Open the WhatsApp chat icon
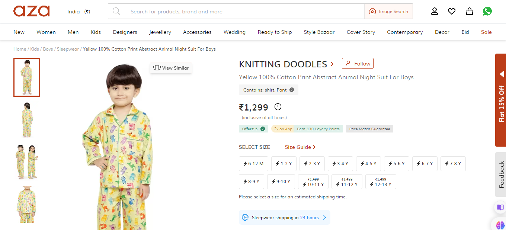This screenshot has width=506, height=230. (487, 11)
